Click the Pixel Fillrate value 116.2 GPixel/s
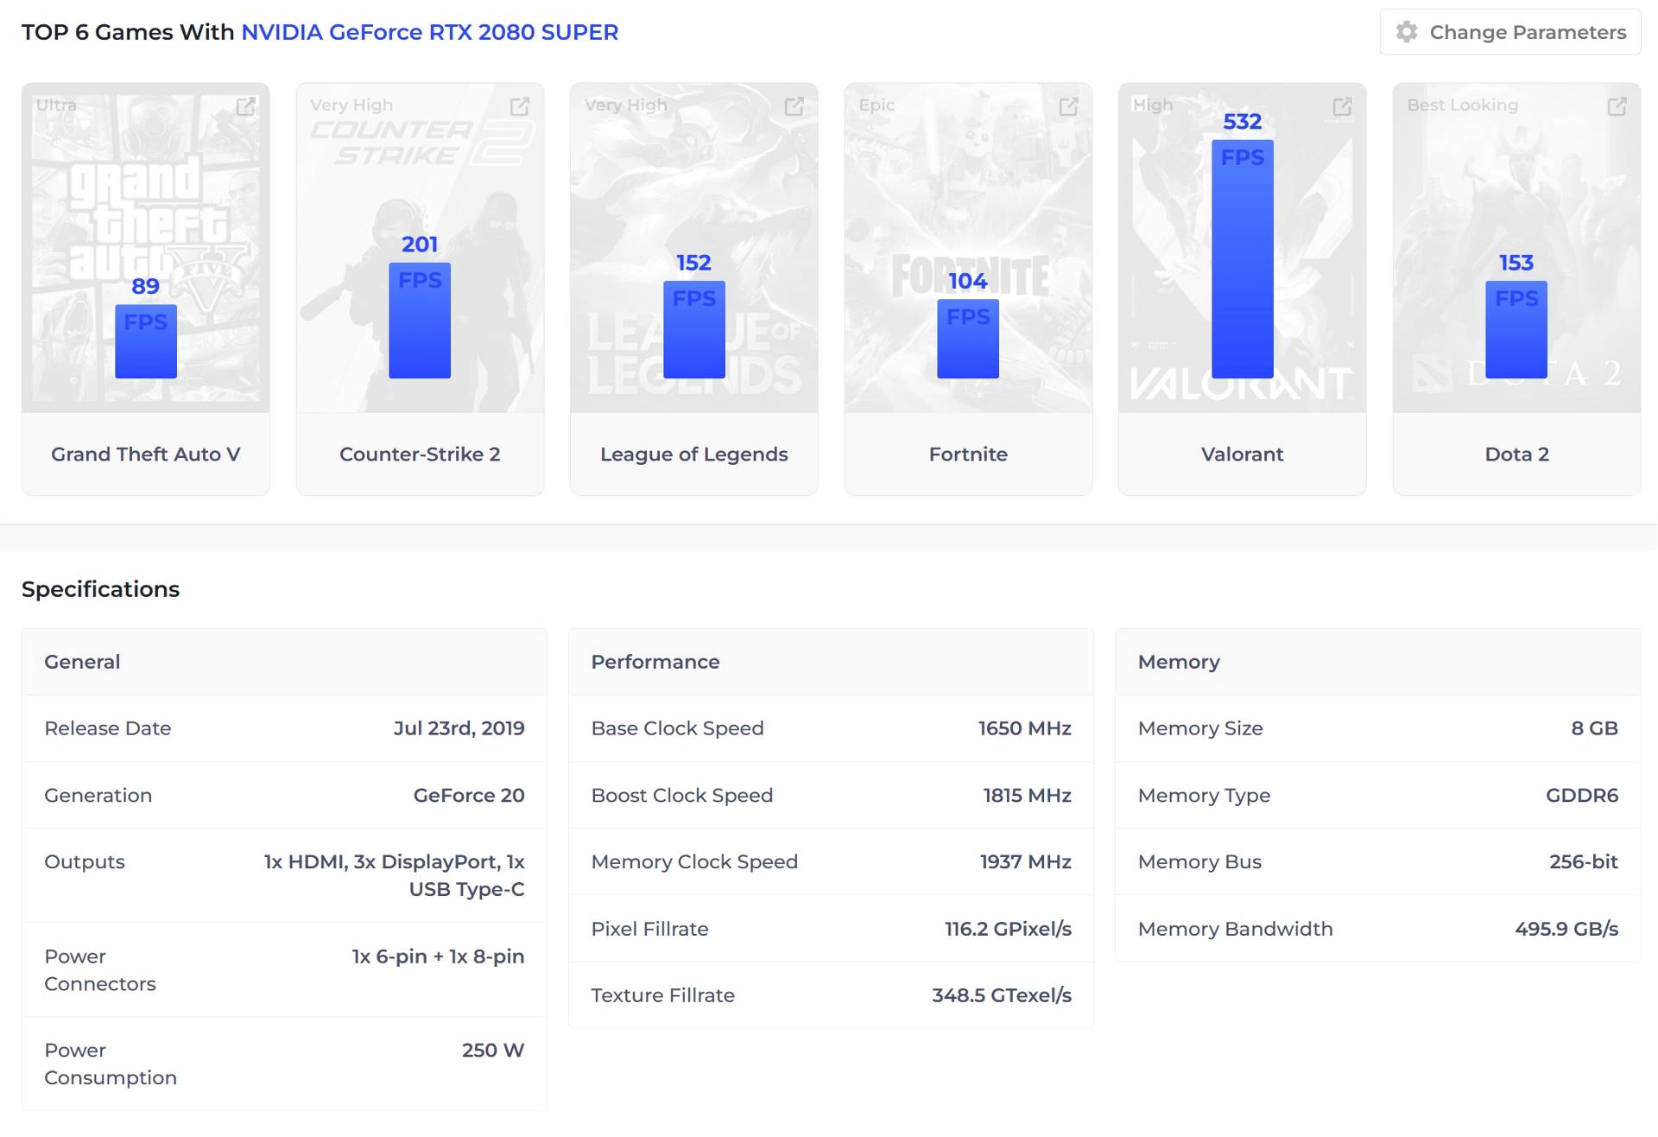This screenshot has width=1658, height=1137. pos(1009,929)
